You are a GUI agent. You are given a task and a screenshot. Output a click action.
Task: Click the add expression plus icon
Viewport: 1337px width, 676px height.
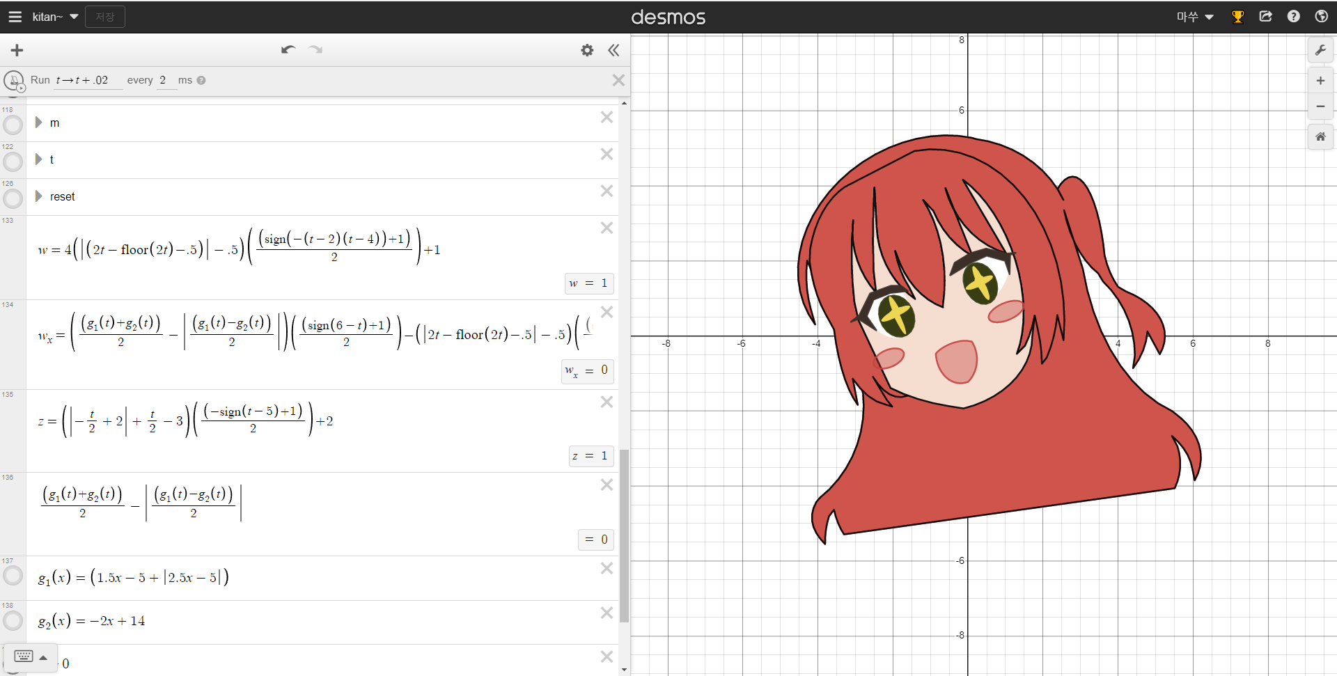[x=17, y=50]
